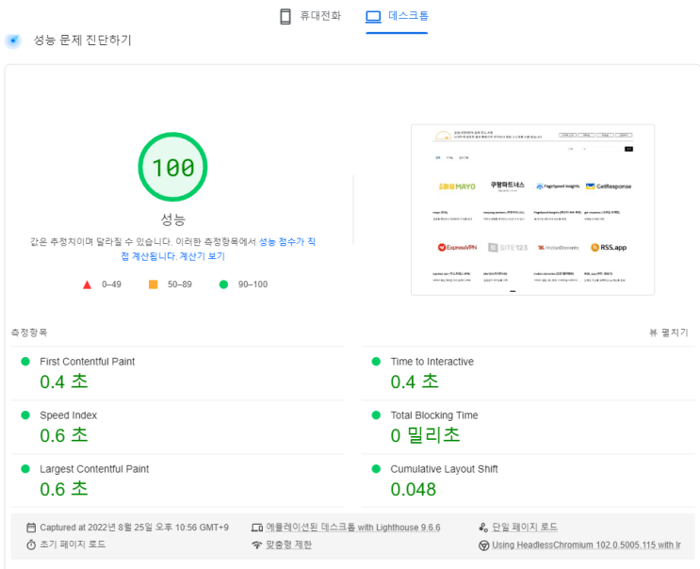Screen dimensions: 700x569
Task: Open the page screenshot thumbnail
Action: [532, 210]
